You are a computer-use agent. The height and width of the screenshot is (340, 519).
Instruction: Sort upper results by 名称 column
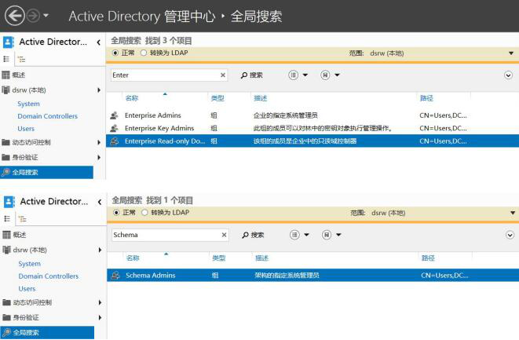pos(132,98)
